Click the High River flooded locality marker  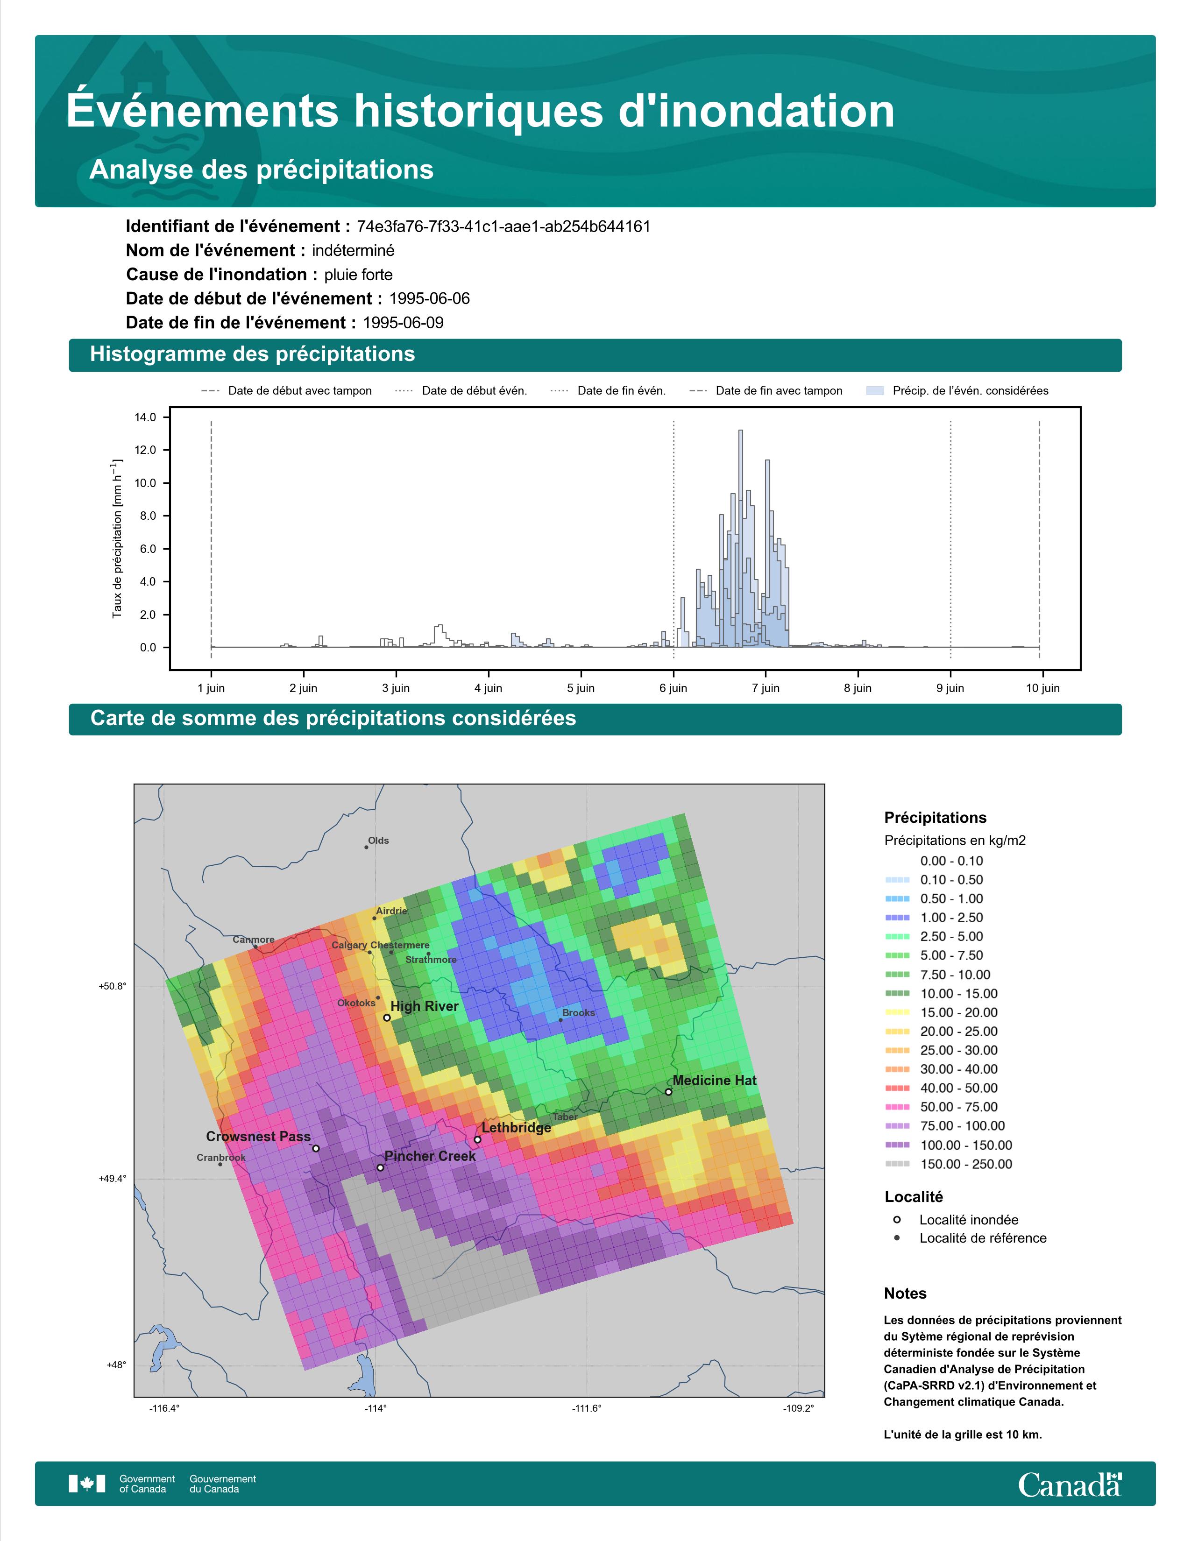click(x=387, y=1018)
